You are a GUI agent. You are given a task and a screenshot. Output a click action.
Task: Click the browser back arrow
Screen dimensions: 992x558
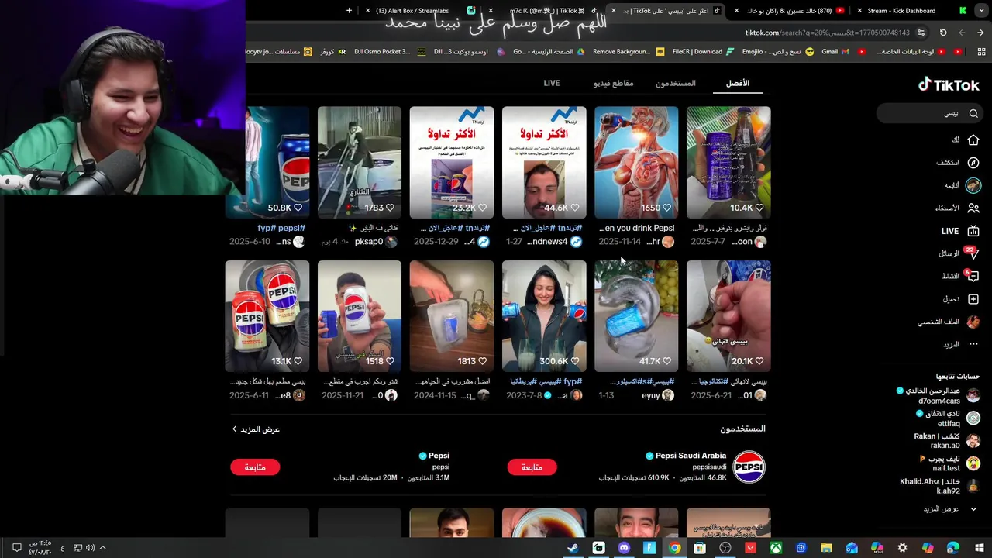pyautogui.click(x=980, y=33)
